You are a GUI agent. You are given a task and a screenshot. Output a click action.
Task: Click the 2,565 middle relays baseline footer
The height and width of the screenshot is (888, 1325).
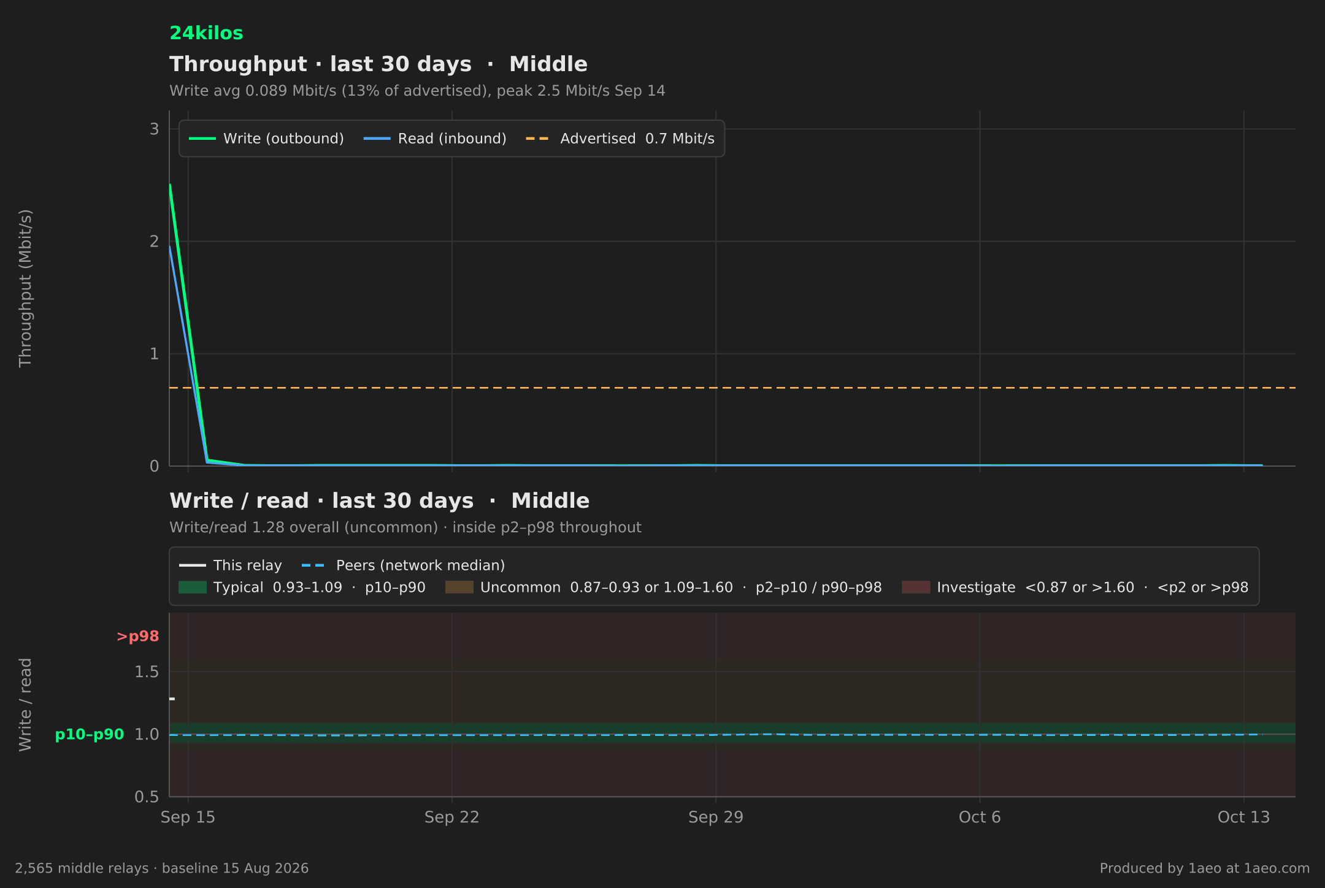(162, 868)
